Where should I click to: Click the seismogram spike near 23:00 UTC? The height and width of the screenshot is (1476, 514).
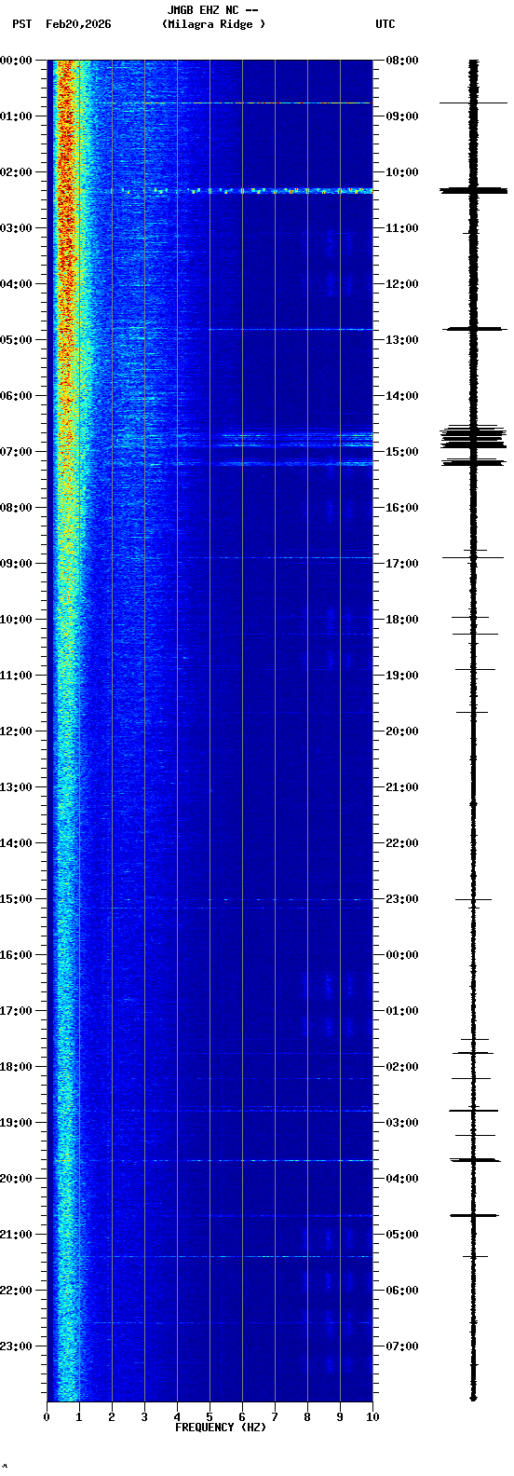[473, 899]
